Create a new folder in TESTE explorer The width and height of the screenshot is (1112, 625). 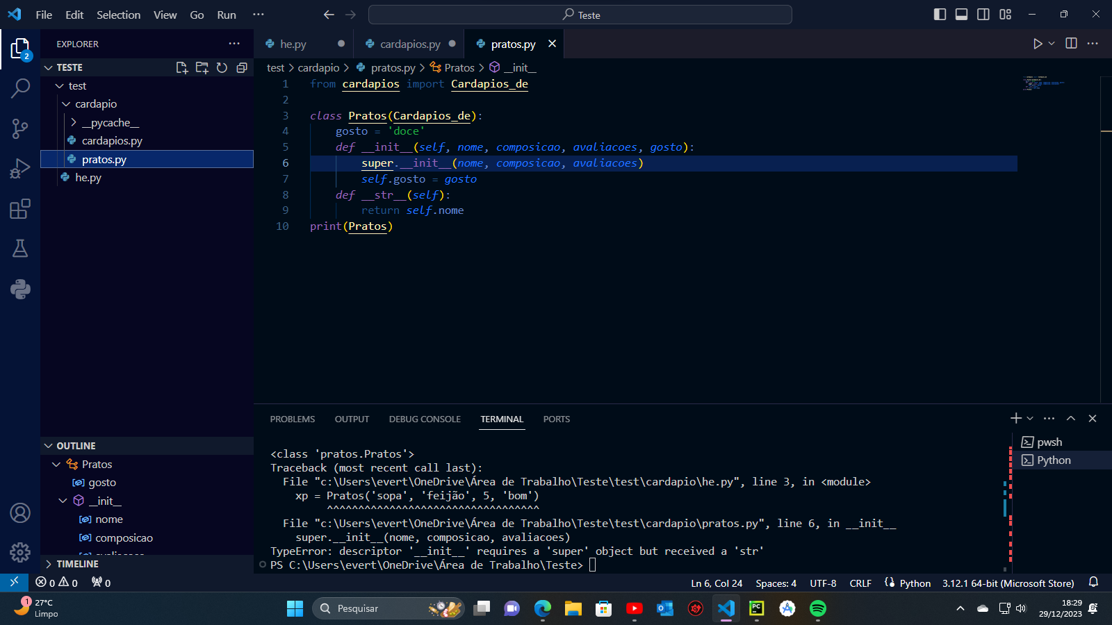pos(202,67)
